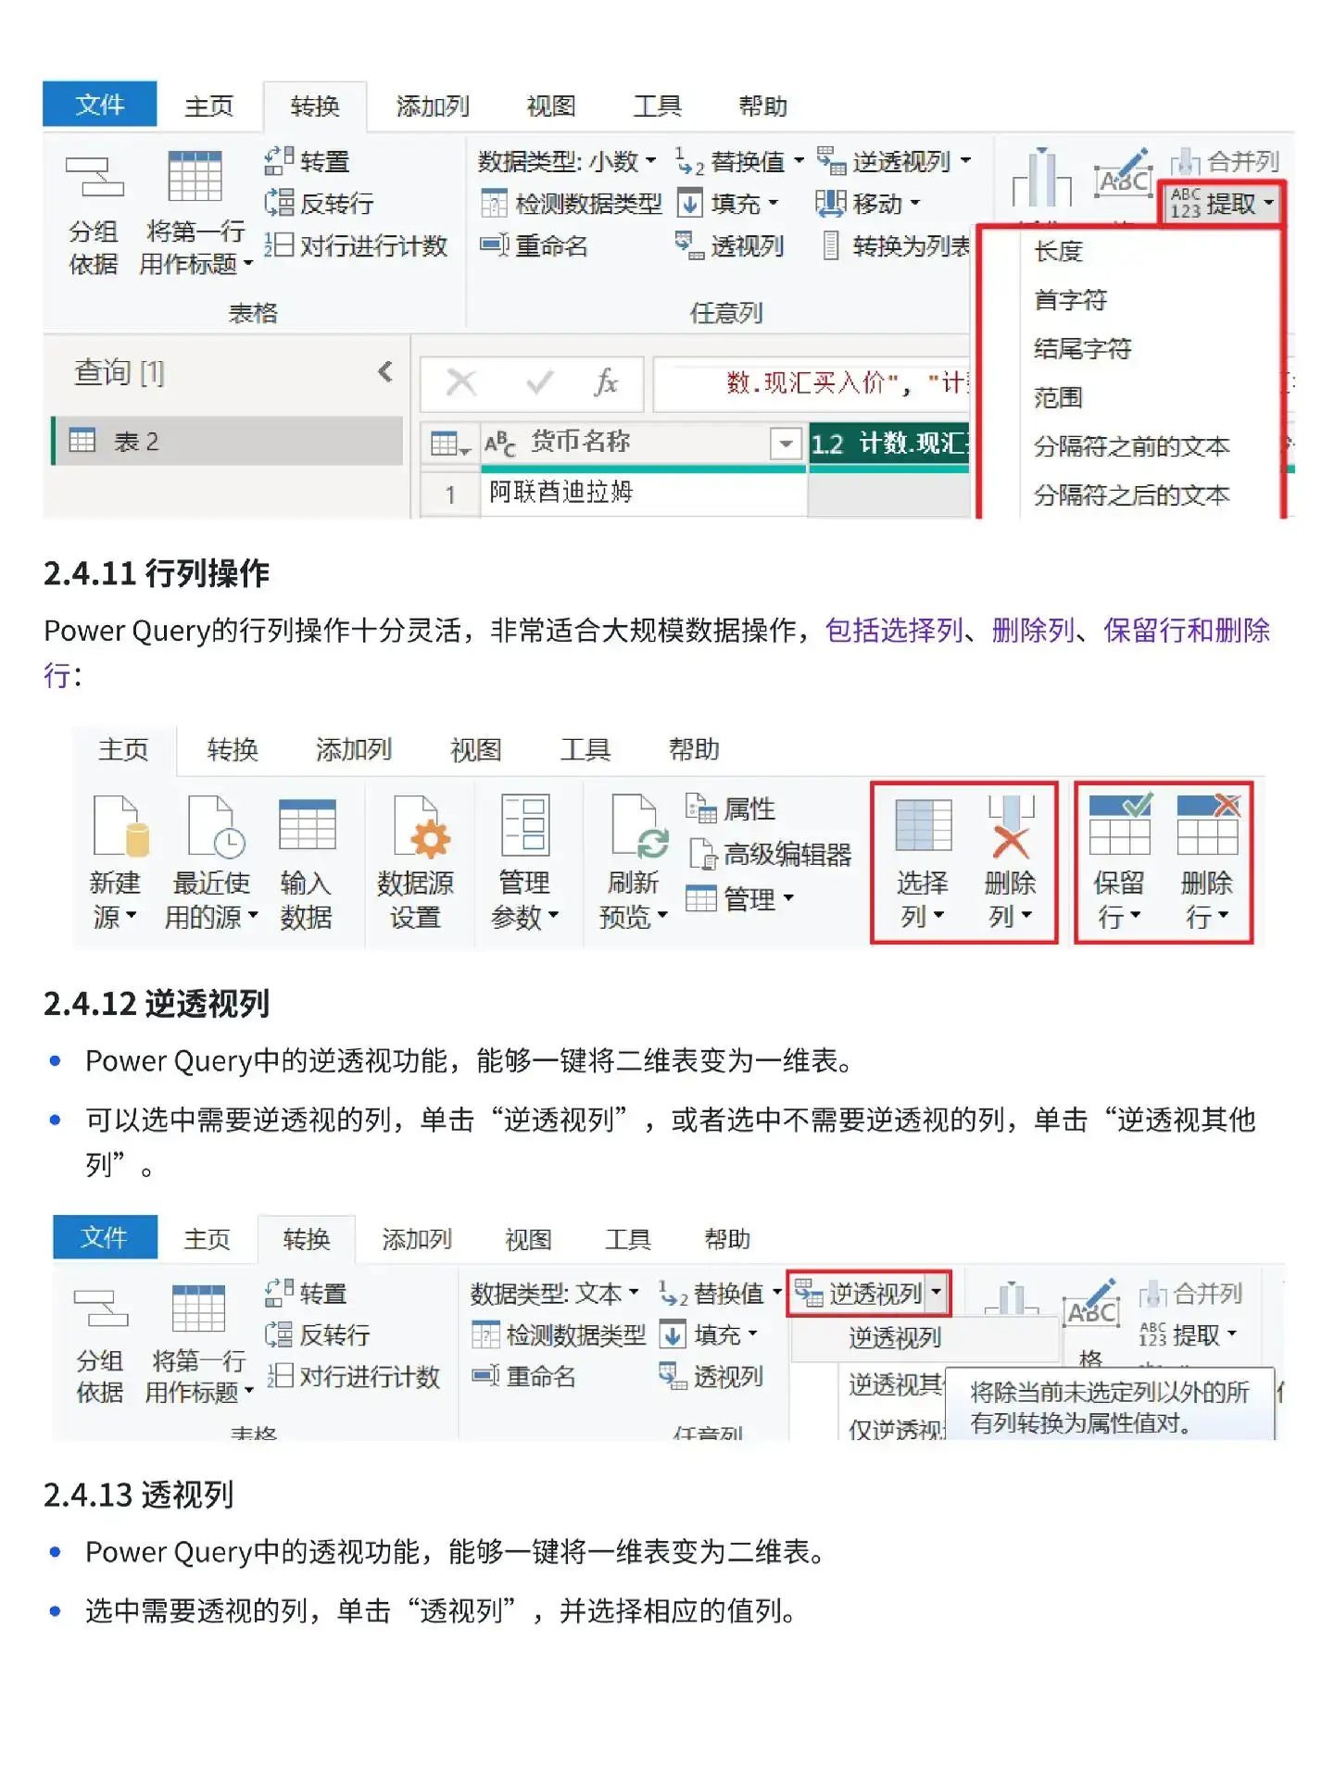Click 对行进行计数 in the top ribbon

[356, 245]
